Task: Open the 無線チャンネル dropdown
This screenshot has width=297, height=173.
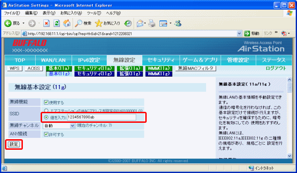Action: [x=59, y=126]
